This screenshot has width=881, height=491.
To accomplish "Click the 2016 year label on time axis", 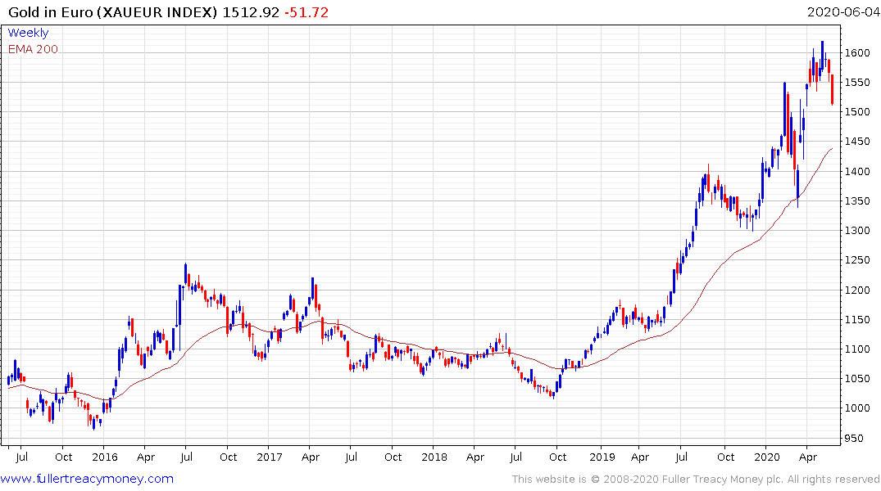I will pos(105,457).
